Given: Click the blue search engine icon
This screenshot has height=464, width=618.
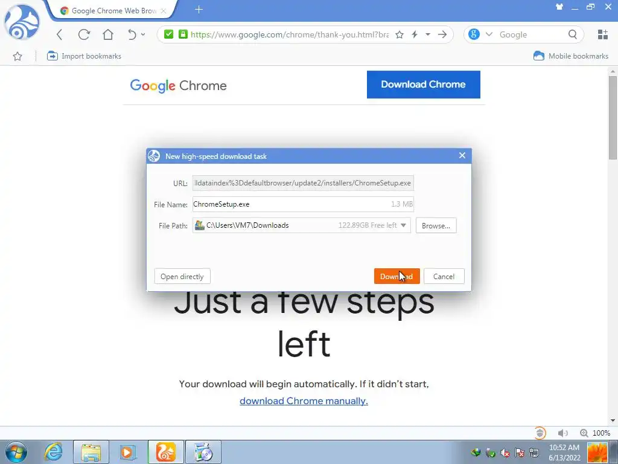Looking at the screenshot, I should point(474,34).
